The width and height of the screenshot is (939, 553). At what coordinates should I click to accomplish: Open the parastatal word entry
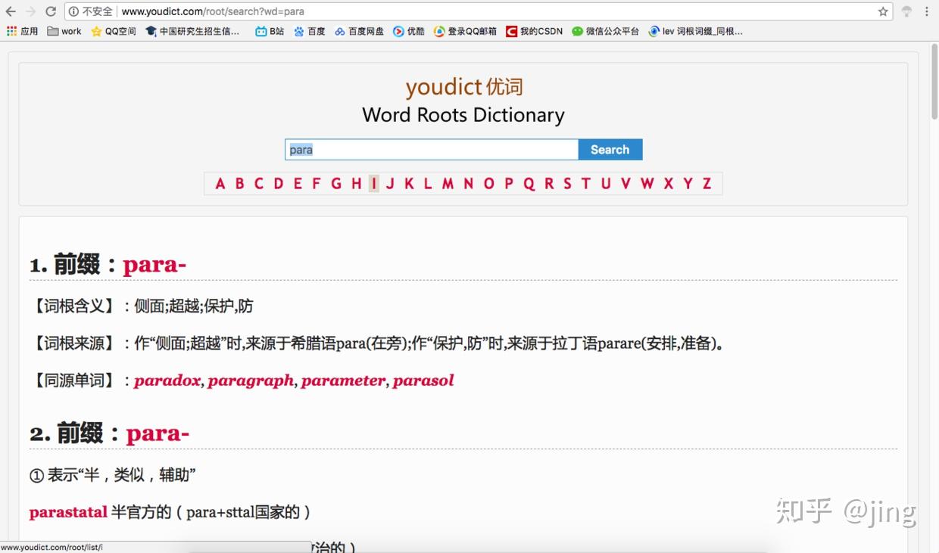pos(68,511)
